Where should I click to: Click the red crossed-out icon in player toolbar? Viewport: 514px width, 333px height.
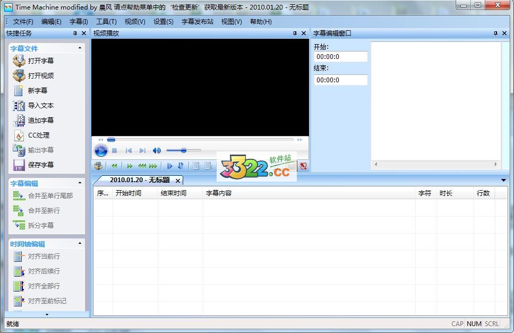tap(303, 166)
